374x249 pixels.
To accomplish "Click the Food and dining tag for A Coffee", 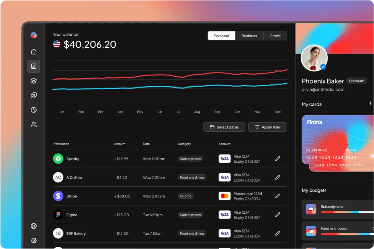I will (192, 177).
